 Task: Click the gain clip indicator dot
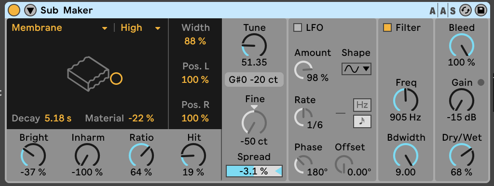[x=481, y=83]
